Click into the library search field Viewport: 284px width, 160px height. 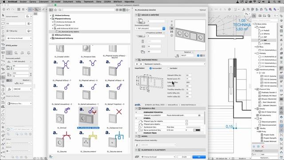point(89,10)
